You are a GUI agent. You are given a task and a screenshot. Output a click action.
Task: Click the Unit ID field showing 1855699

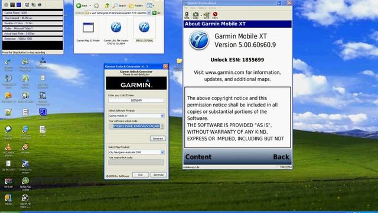click(x=136, y=100)
